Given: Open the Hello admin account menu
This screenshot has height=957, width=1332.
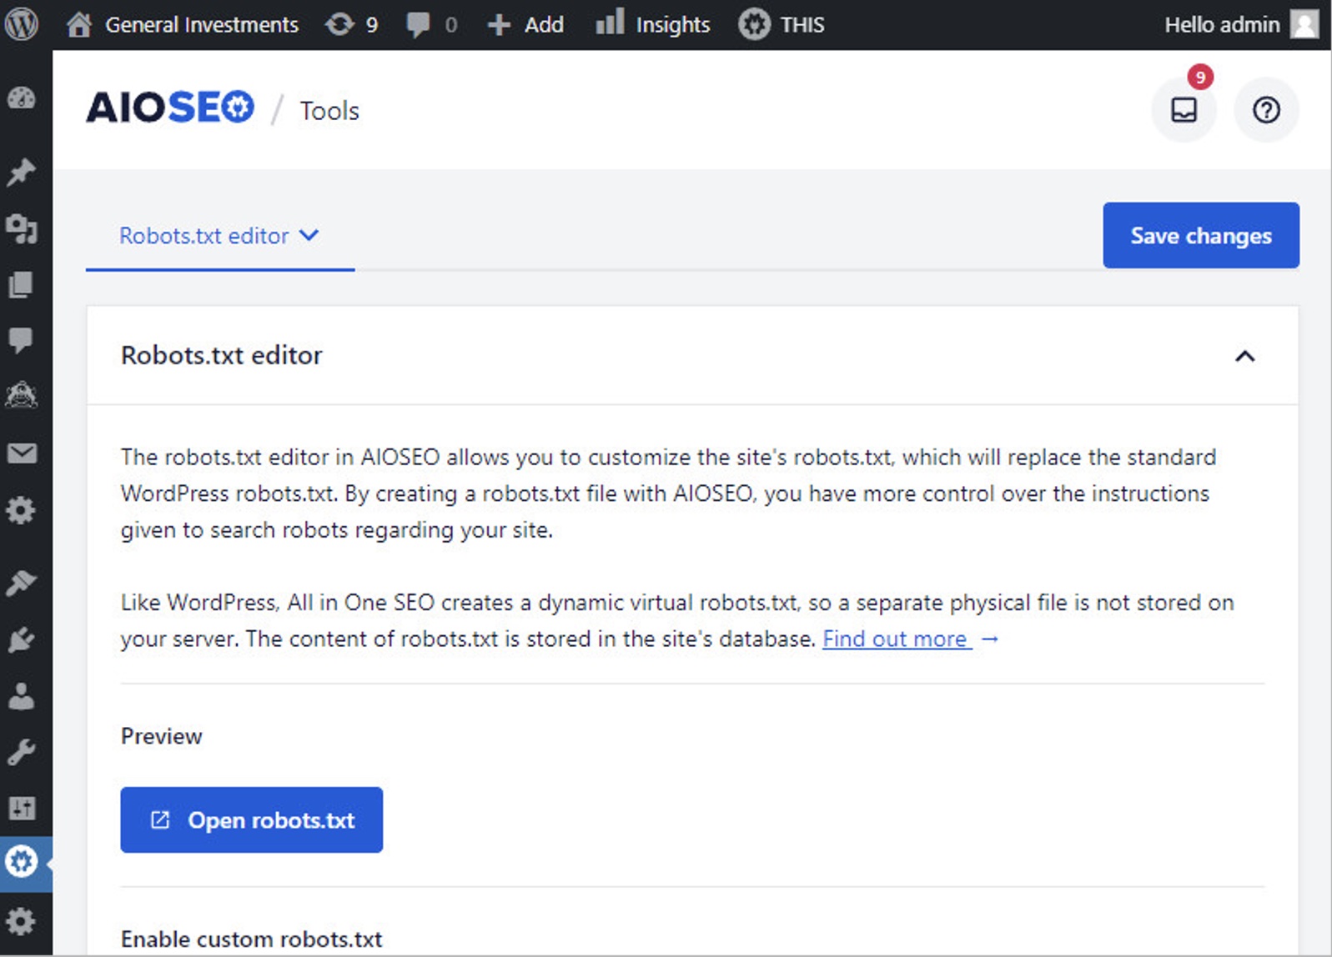Looking at the screenshot, I should point(1240,24).
